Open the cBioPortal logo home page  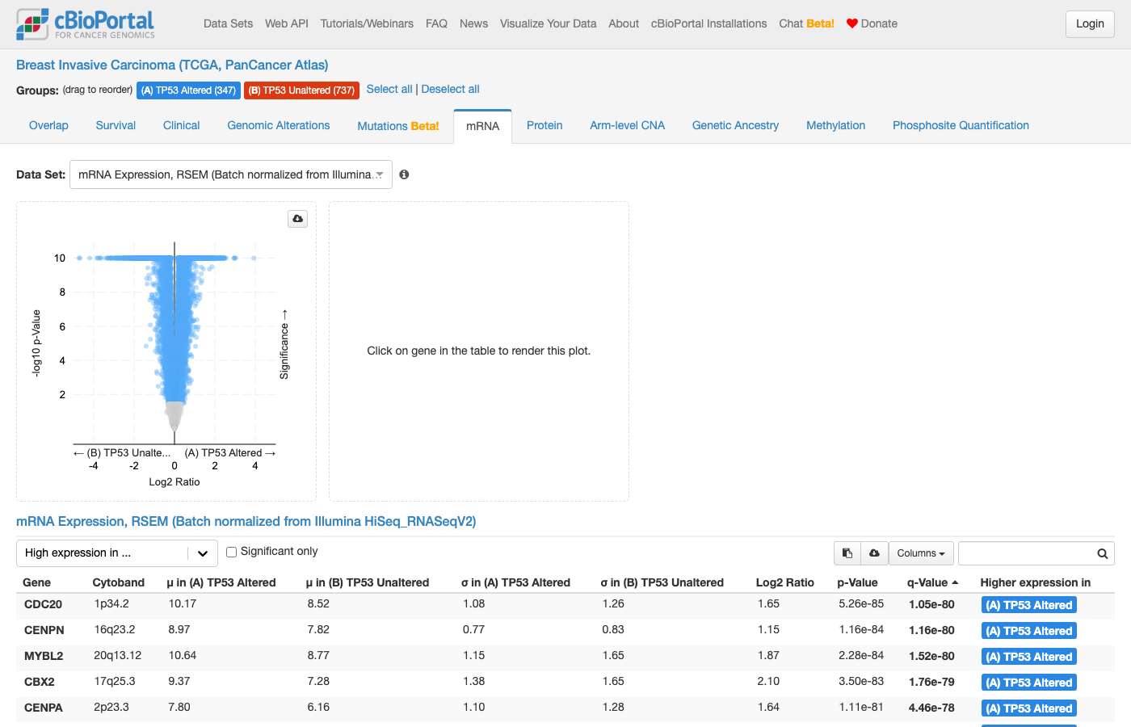tap(86, 24)
